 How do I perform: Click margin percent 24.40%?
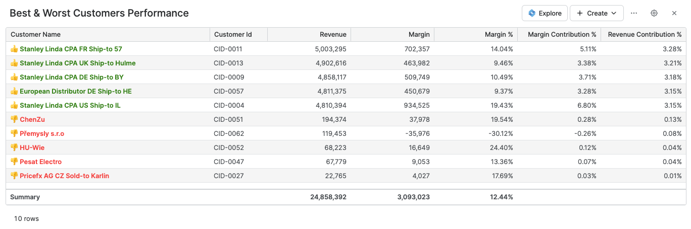point(502,147)
